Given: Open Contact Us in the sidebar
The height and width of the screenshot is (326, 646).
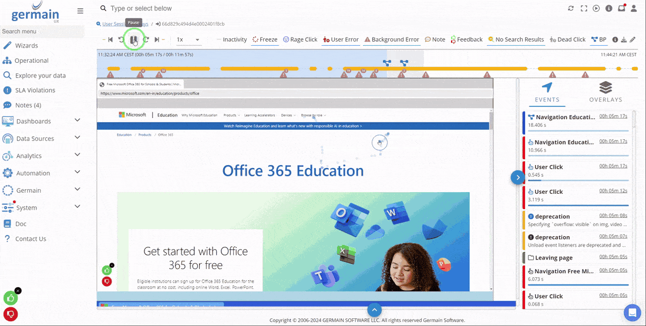Looking at the screenshot, I should pos(31,238).
